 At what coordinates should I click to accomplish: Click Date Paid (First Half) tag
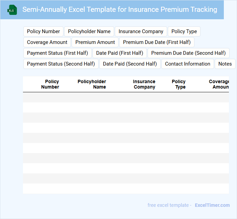[120, 53]
